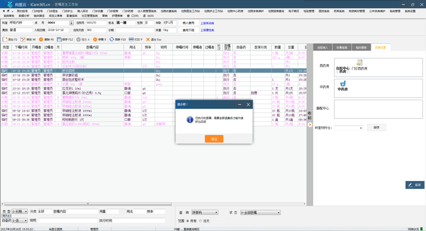This screenshot has height=231, width=426.
Task: Click the orange 确定 button in dialog
Action: [x=214, y=139]
